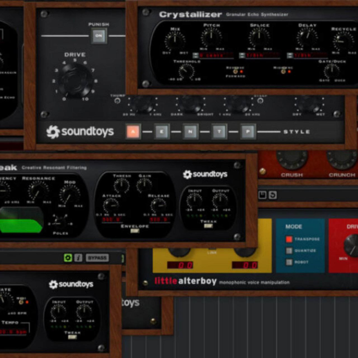
Task: Click the Drive knob in Little AlterBoy
Action: click(x=352, y=246)
